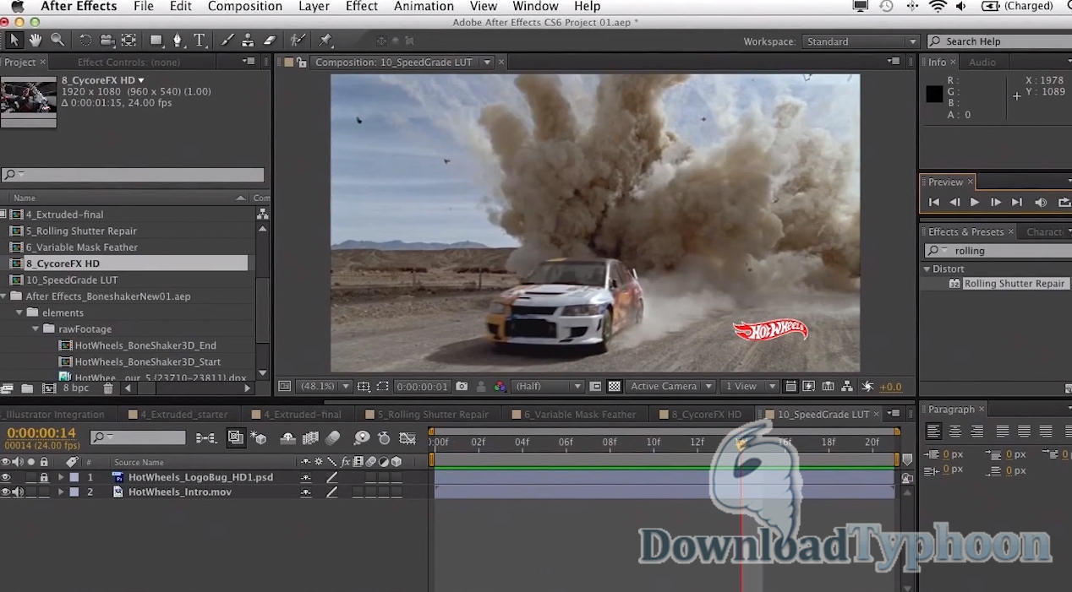Open the Workspace Standard dropdown
This screenshot has width=1072, height=592.
tap(861, 41)
